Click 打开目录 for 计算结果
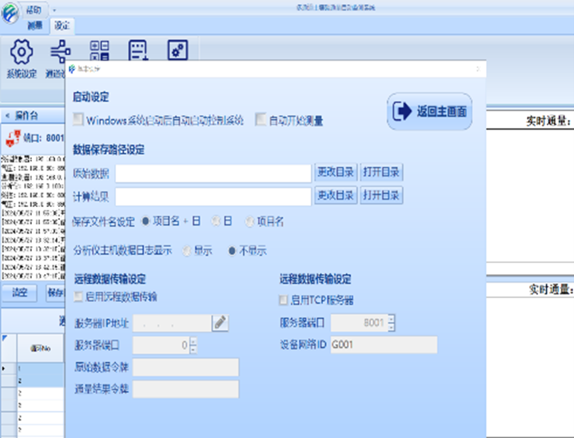574x438 pixels. point(381,195)
